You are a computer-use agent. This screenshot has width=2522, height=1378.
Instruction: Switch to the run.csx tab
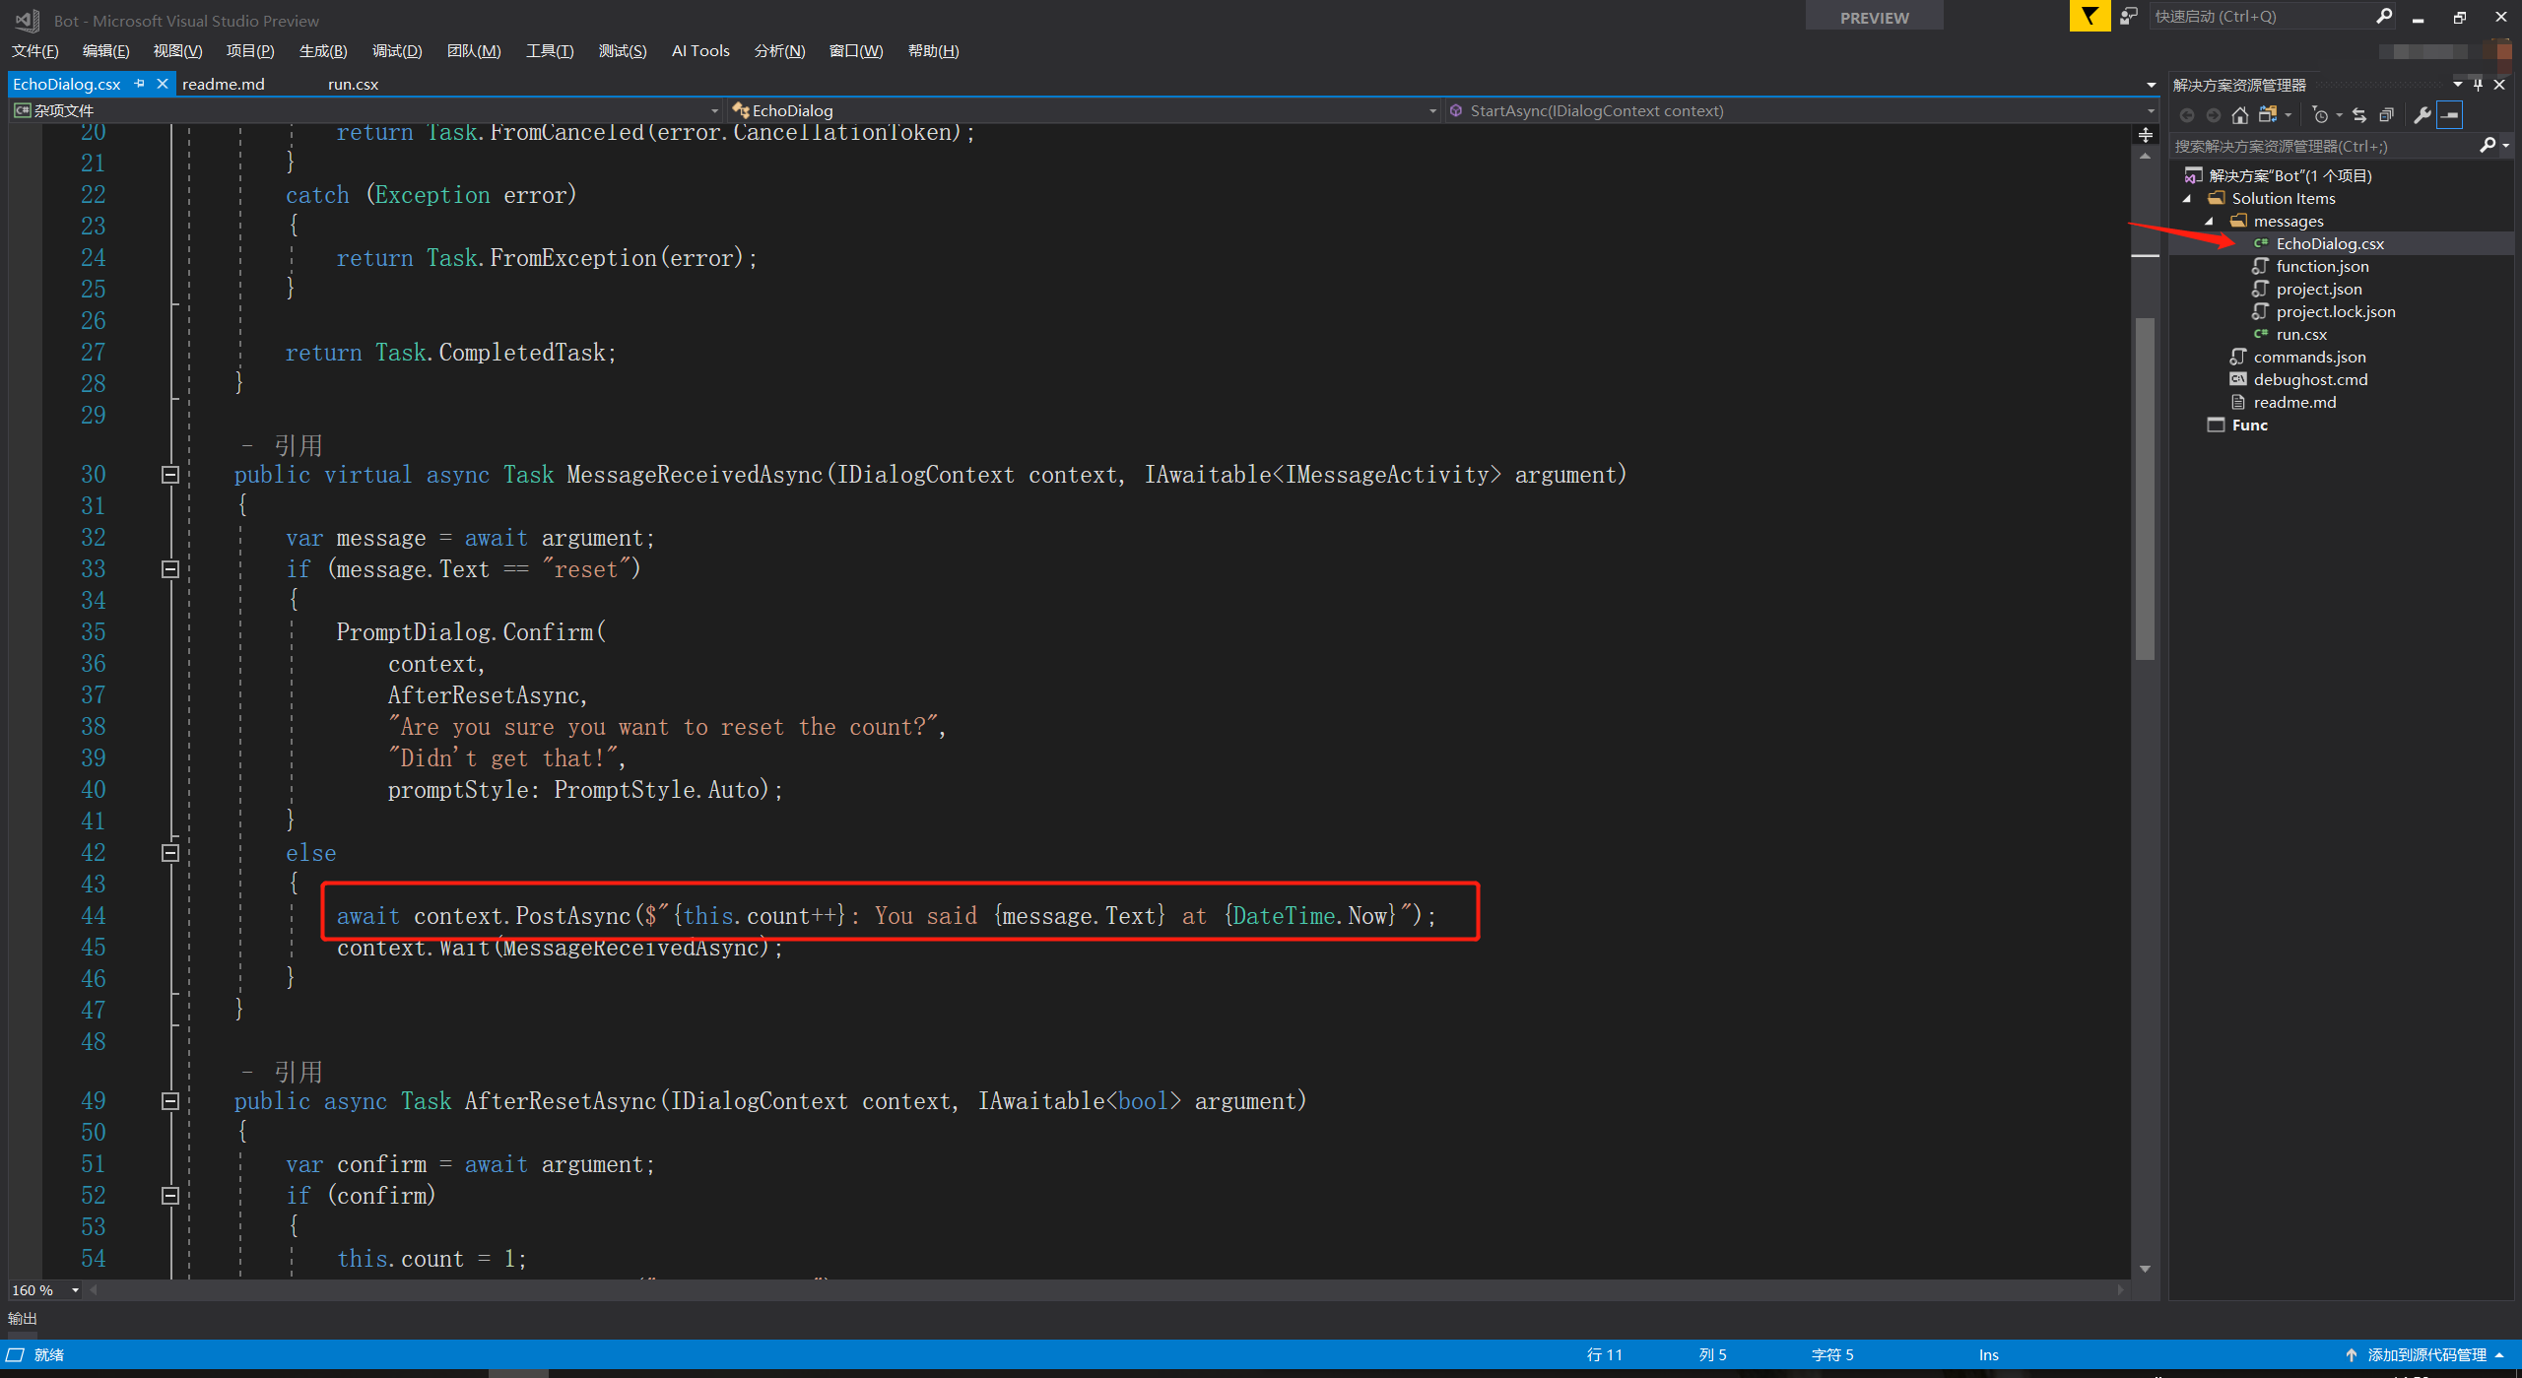(353, 85)
